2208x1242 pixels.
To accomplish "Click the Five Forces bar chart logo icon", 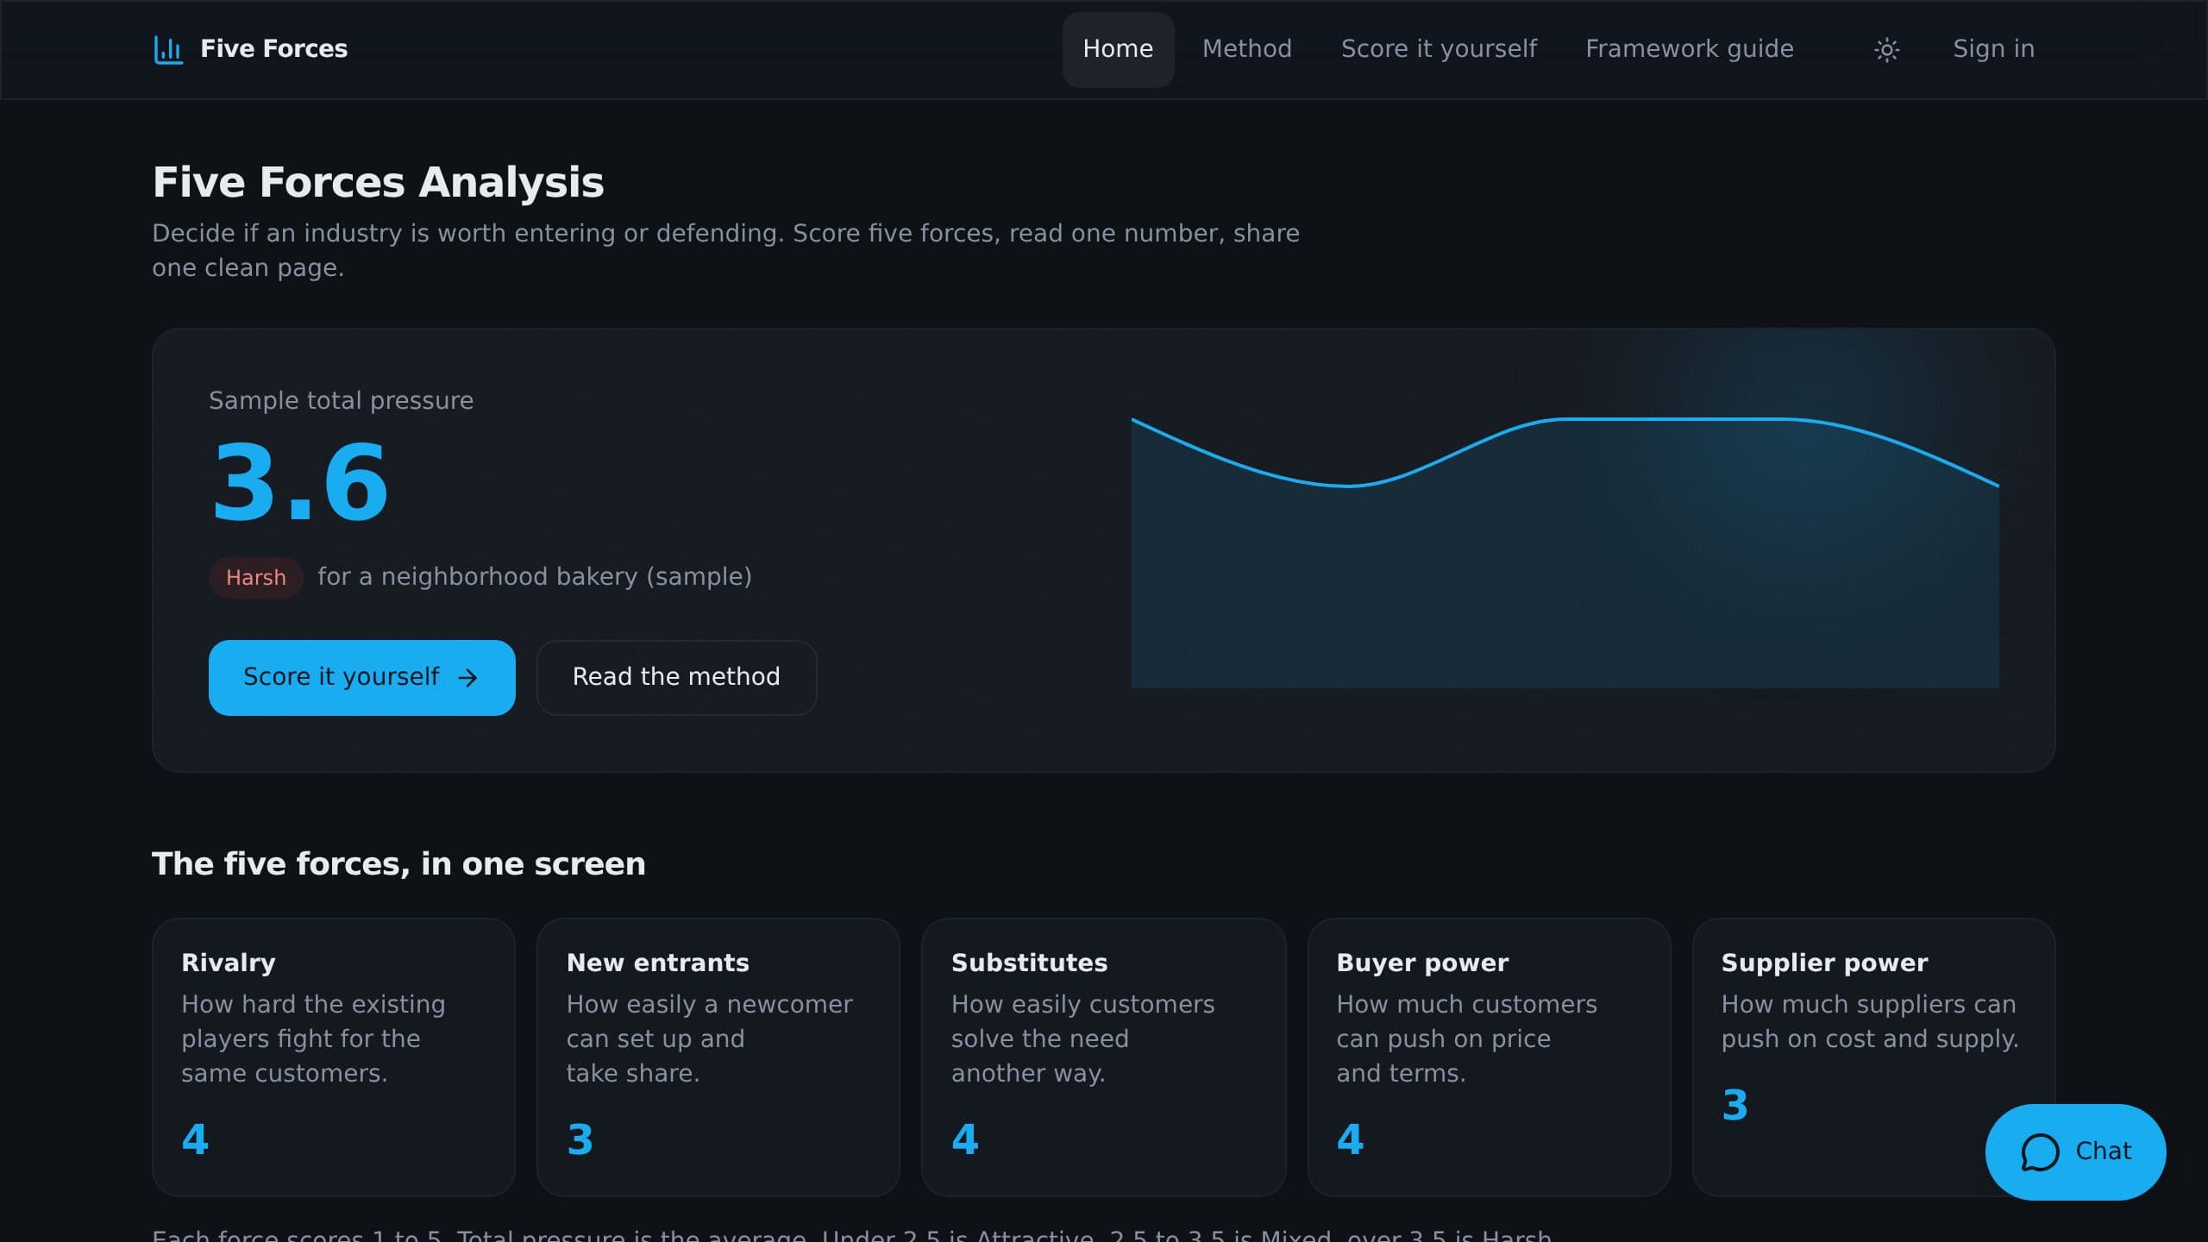I will click(x=168, y=49).
